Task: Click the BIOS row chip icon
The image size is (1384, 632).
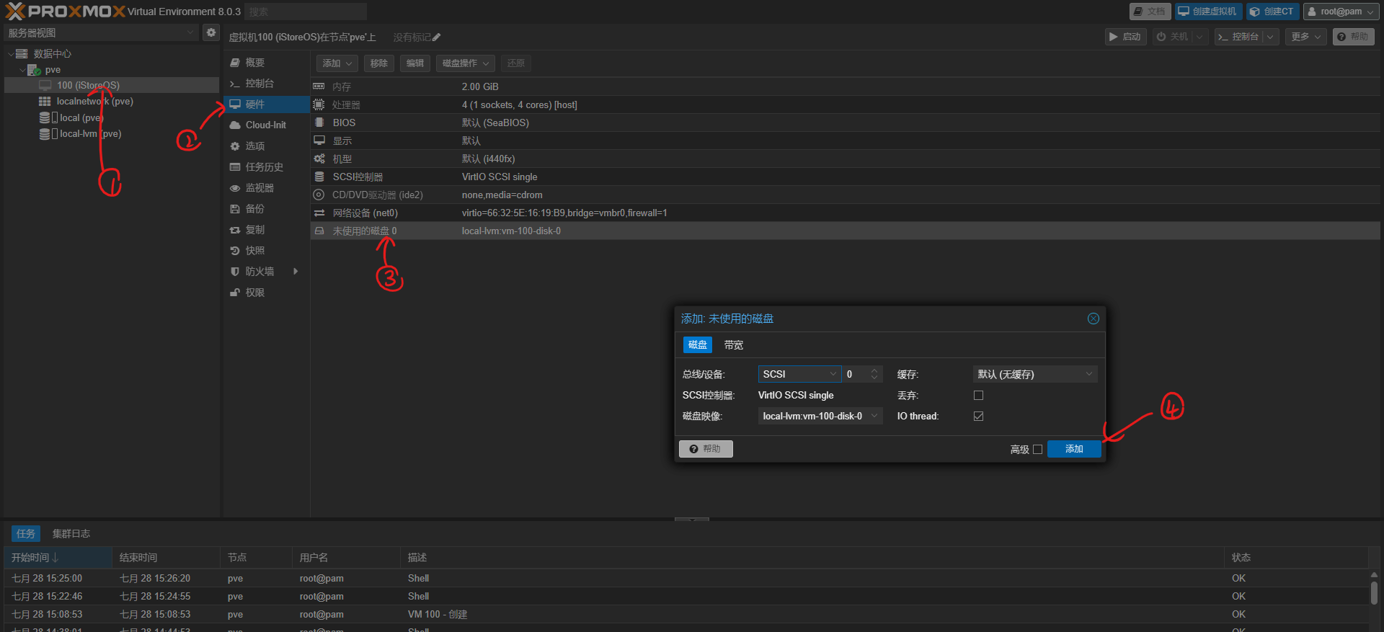Action: 319,123
